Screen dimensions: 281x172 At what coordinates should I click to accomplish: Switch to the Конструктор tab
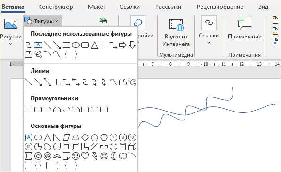click(56, 7)
